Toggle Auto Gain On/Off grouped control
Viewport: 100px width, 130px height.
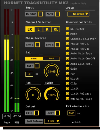[x=67, y=59]
